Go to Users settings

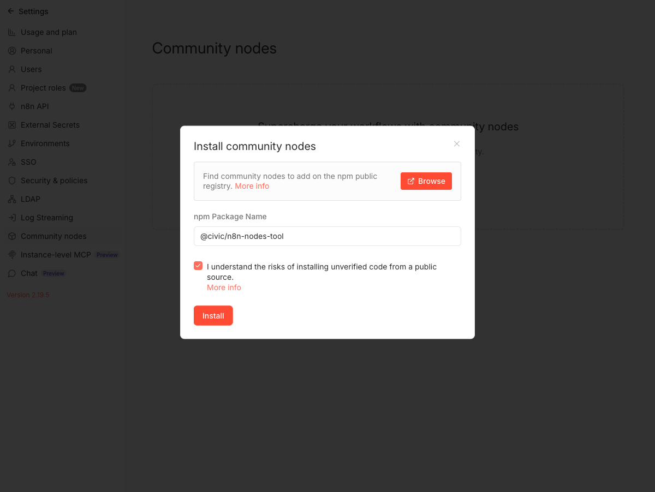pos(31,69)
